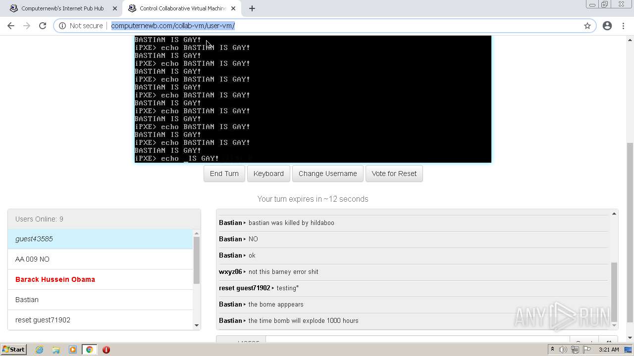Image resolution: width=634 pixels, height=356 pixels.
Task: Click chat message 'bastian was killed by hildaboo'
Action: (291, 222)
